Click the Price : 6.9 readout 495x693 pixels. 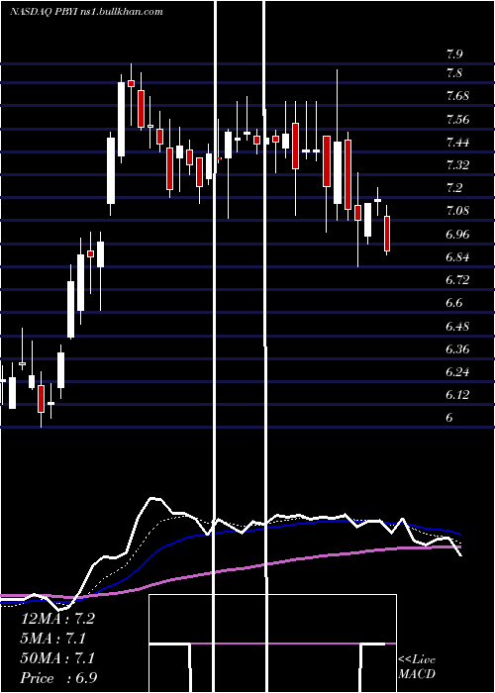pos(58,678)
